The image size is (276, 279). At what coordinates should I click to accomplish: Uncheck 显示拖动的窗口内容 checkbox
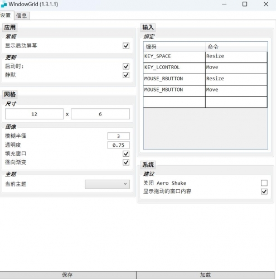click(x=264, y=191)
